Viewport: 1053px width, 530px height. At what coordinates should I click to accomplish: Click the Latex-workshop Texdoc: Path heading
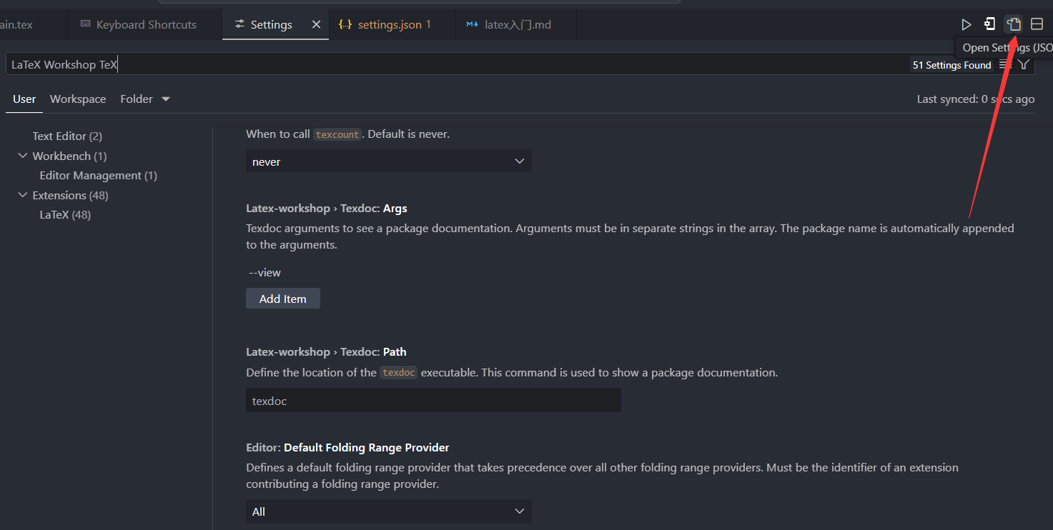click(326, 352)
